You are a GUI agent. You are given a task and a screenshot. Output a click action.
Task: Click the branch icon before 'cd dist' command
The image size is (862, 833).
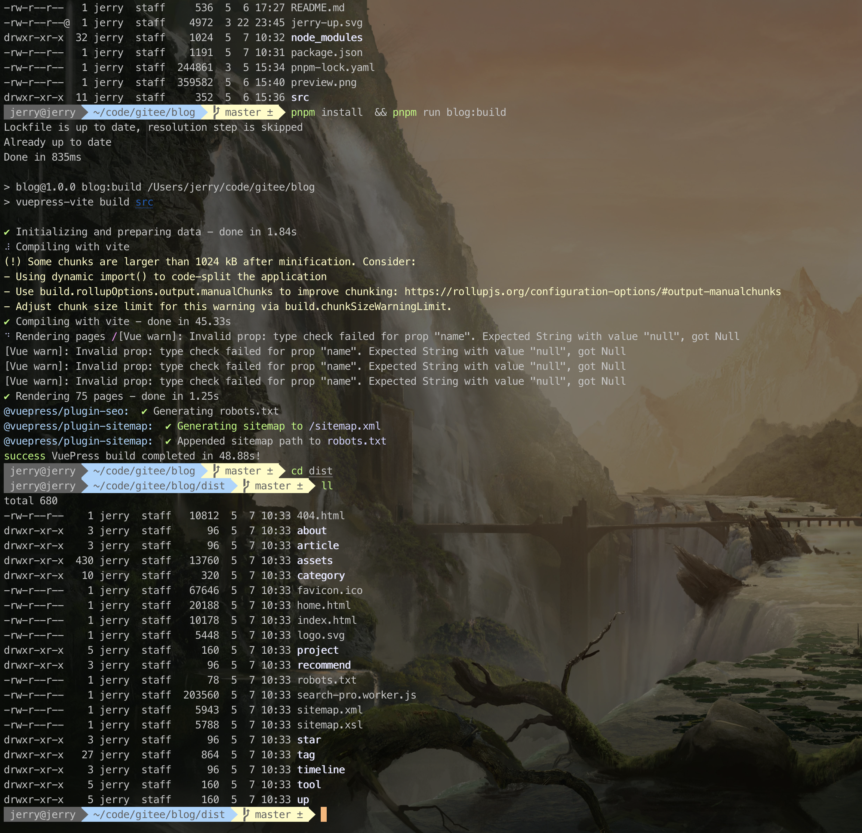[216, 471]
